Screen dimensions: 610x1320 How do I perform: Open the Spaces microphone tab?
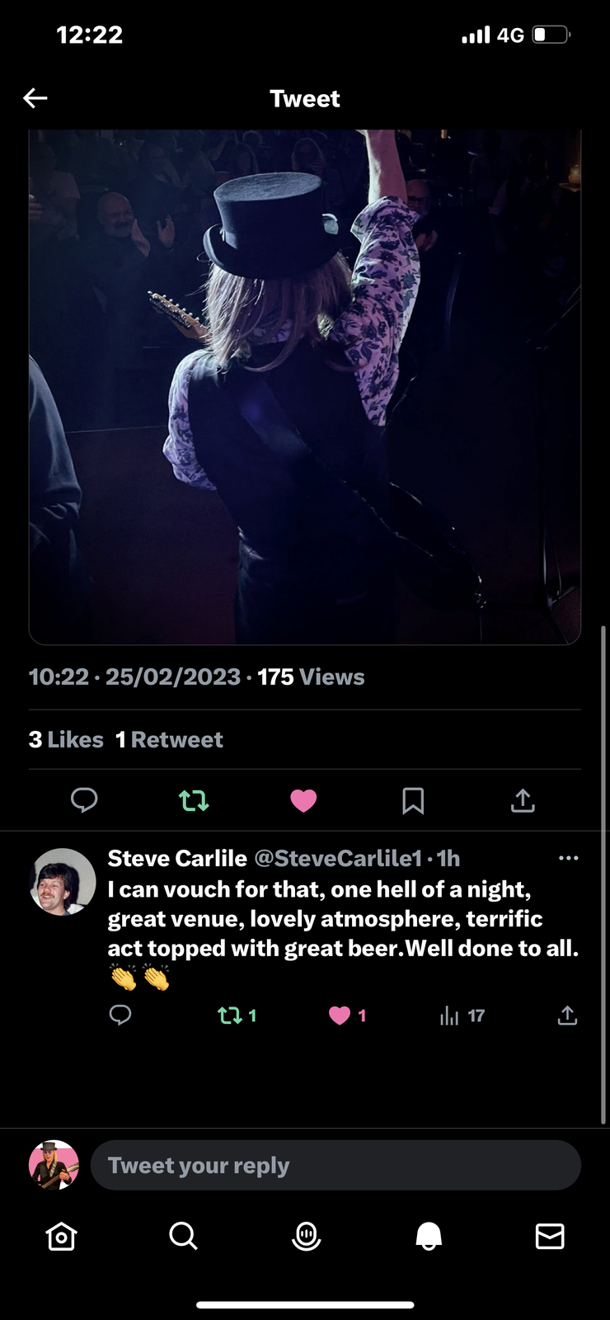(x=306, y=1236)
